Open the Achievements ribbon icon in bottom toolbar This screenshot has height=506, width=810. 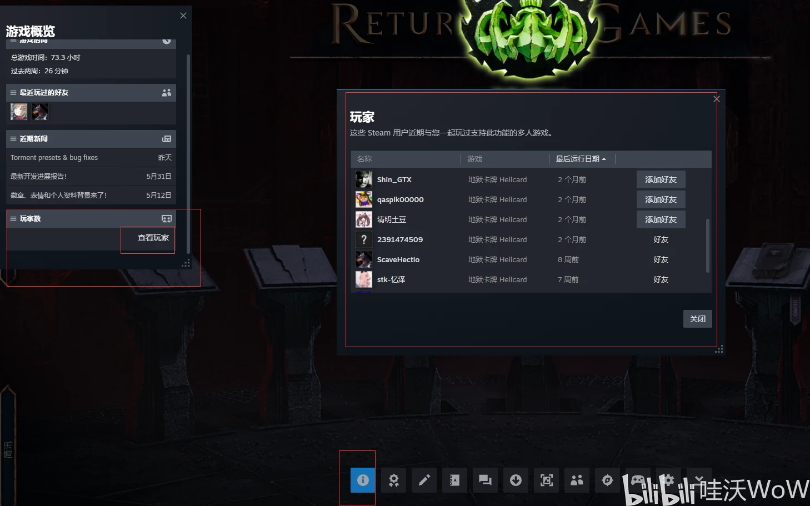coord(393,480)
